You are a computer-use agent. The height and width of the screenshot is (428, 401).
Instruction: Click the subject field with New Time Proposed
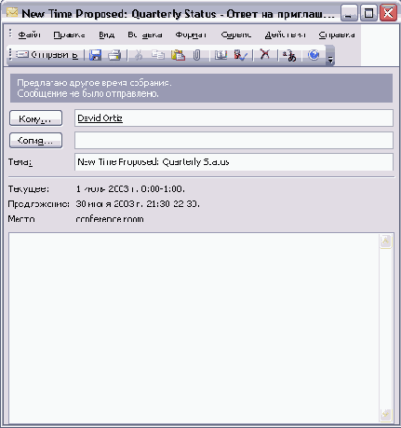[234, 161]
